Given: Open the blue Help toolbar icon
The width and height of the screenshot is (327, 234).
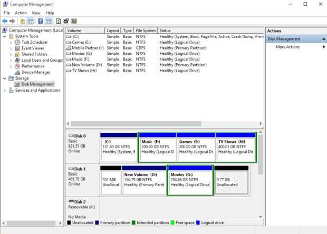Looking at the screenshot, I should point(41,21).
